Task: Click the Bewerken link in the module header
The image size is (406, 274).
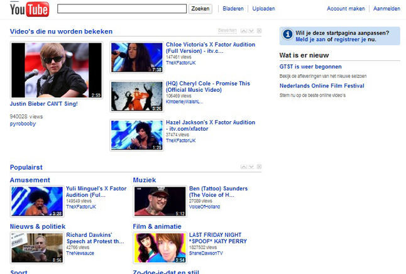Action: tap(227, 31)
